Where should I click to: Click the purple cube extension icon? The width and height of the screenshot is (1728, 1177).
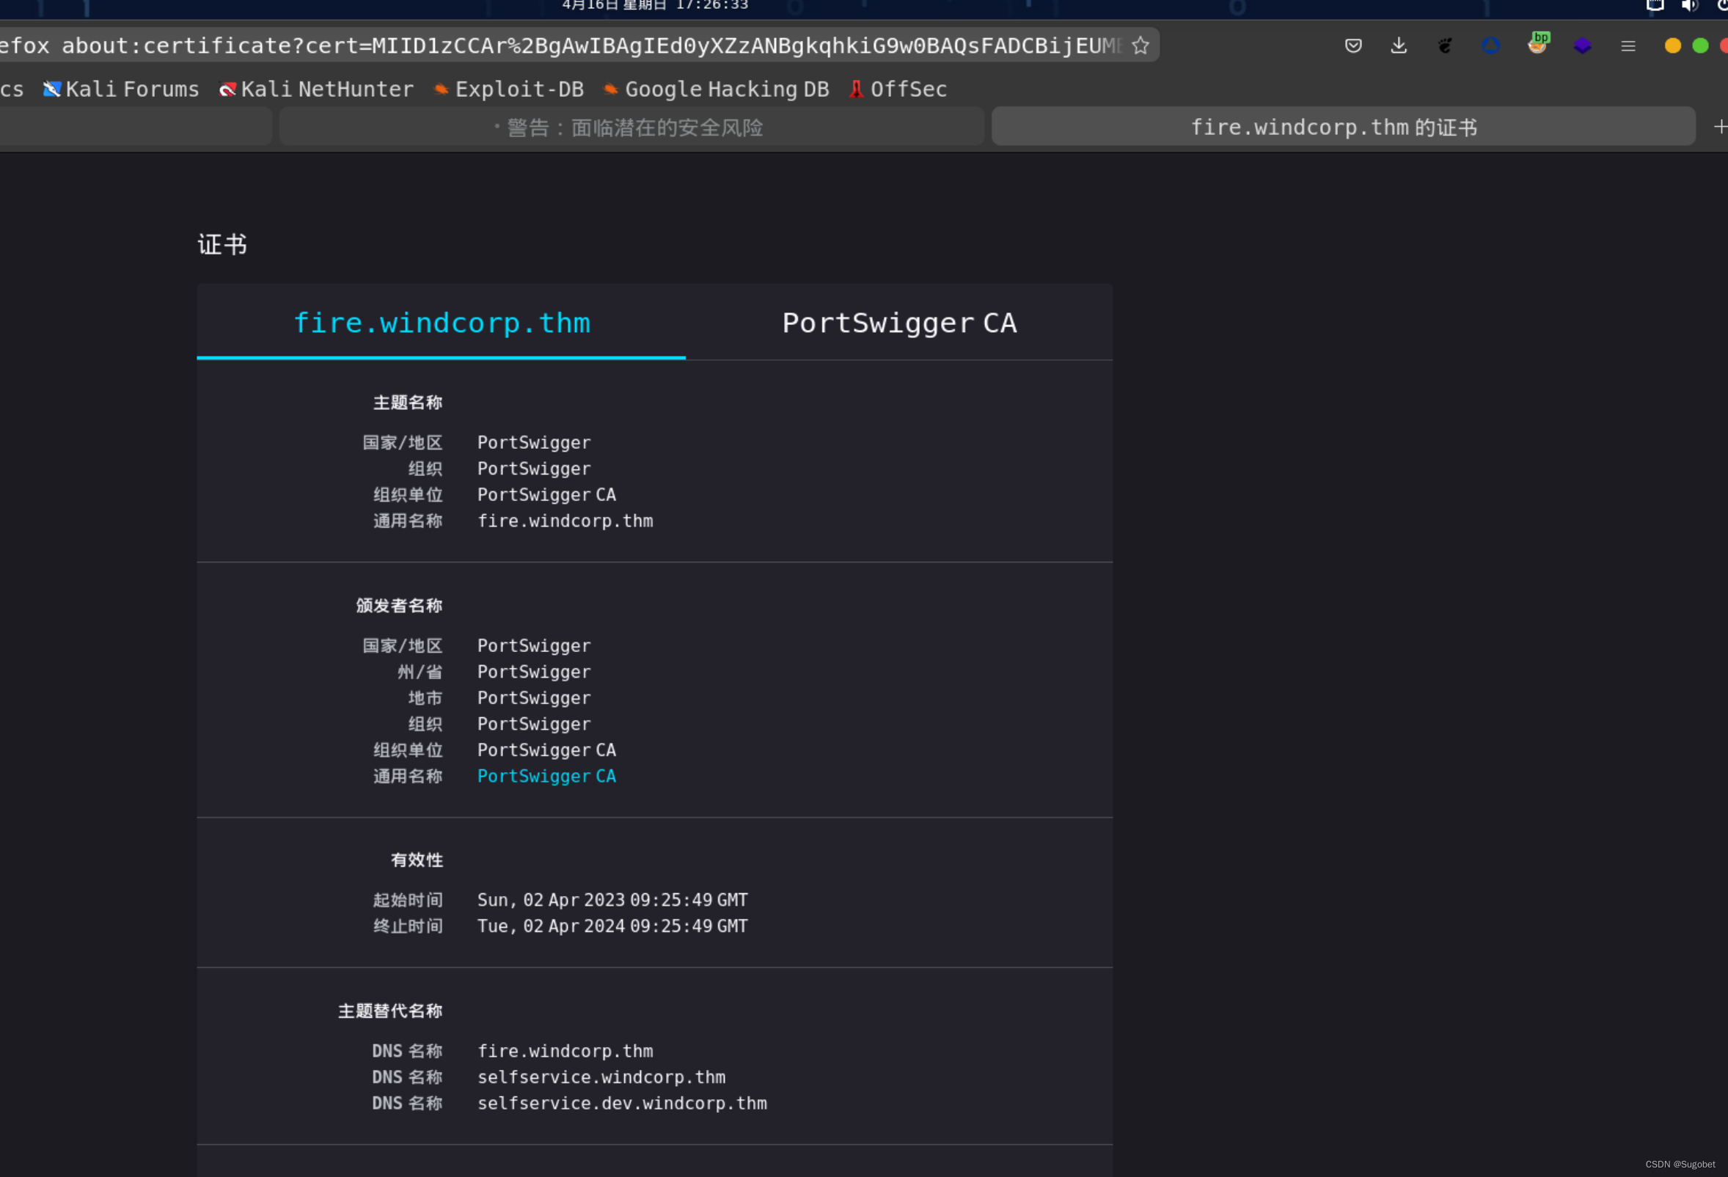tap(1582, 45)
